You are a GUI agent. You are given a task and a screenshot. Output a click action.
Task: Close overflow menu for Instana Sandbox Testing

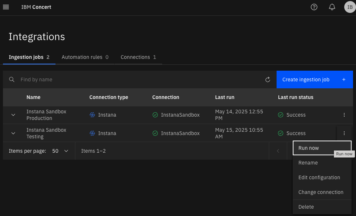coord(344,133)
